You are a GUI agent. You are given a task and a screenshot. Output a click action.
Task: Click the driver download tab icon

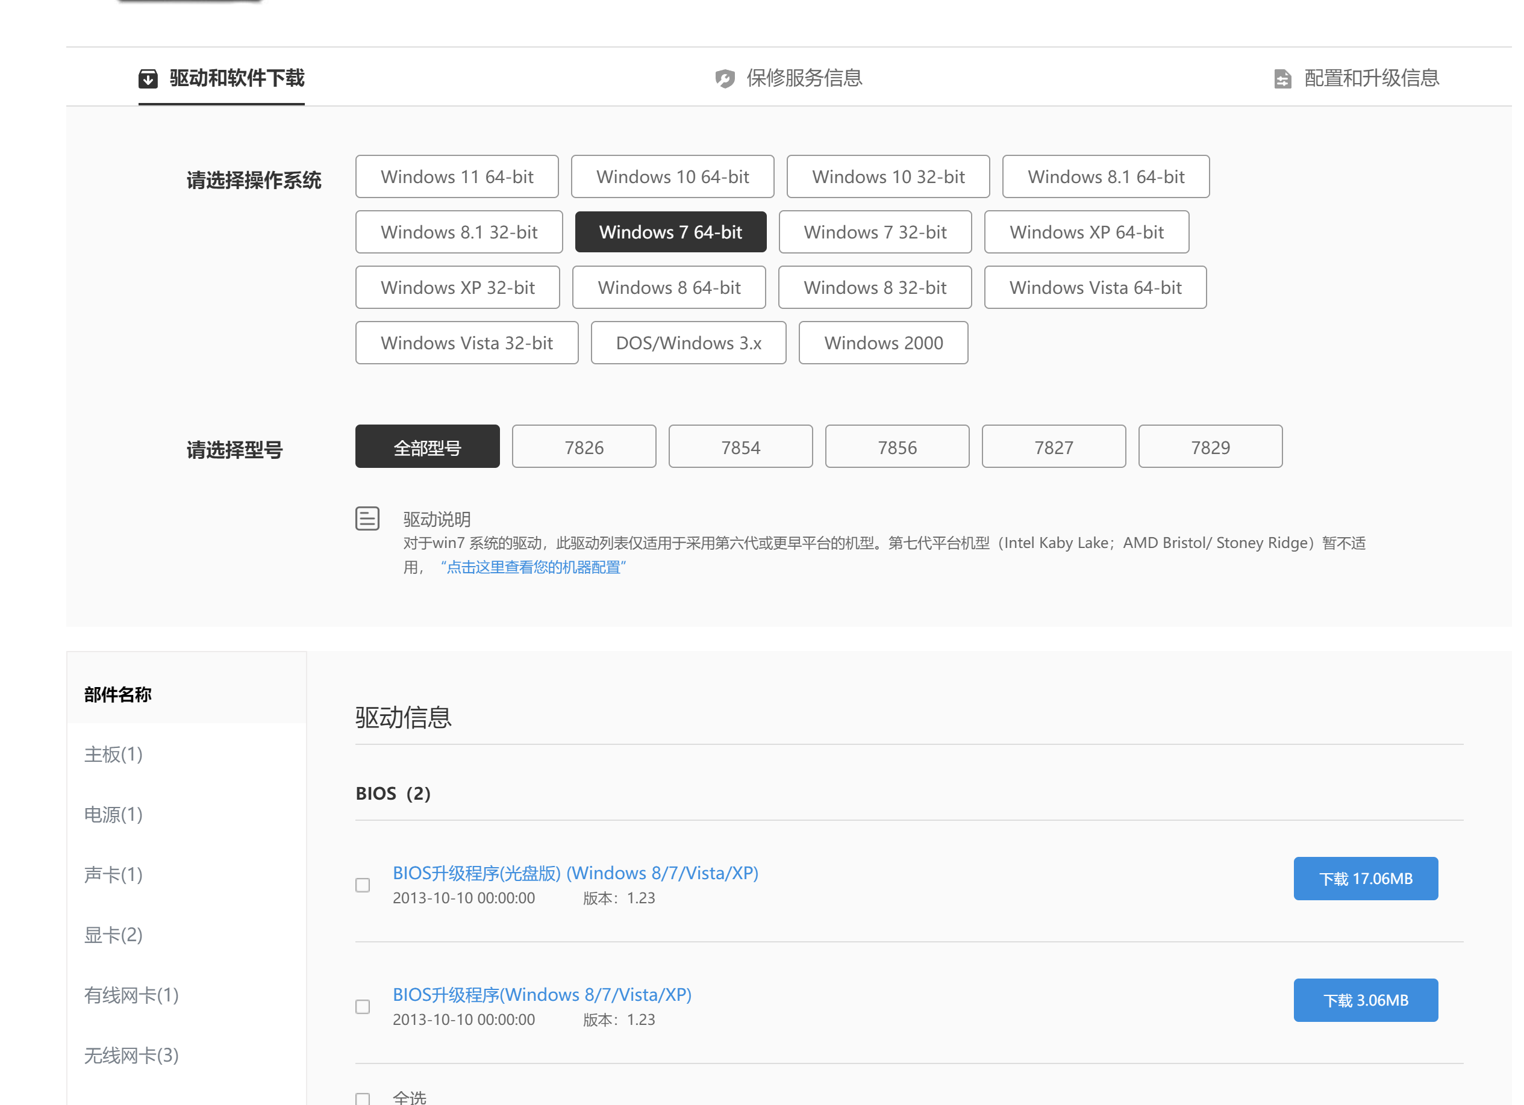148,79
